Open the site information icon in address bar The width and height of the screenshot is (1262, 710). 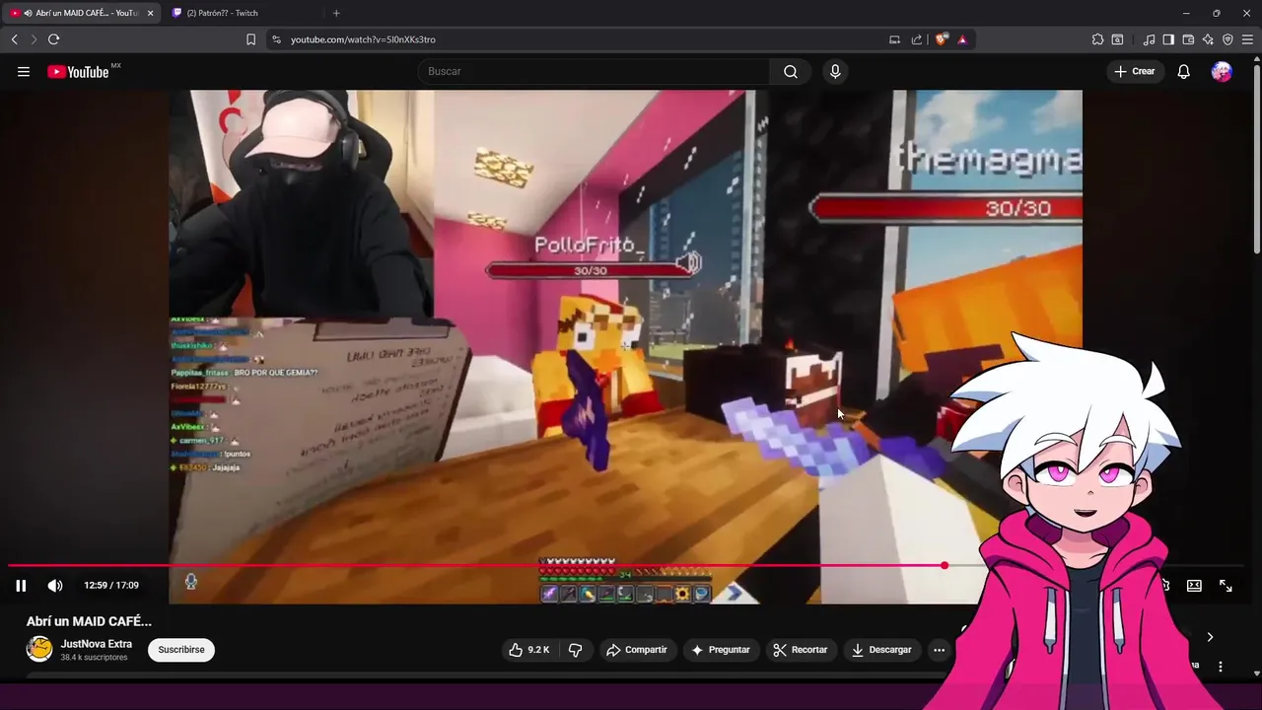(x=276, y=39)
